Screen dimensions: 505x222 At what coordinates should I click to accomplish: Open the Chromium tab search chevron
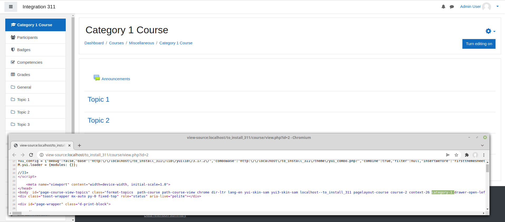pyautogui.click(x=482, y=145)
